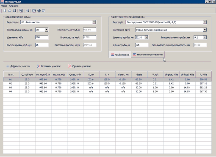The image size is (216, 157).
Task: Click the dzeta column header
Action: coord(139,74)
